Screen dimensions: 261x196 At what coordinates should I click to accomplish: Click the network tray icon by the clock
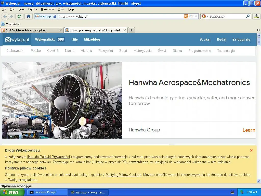(242, 192)
